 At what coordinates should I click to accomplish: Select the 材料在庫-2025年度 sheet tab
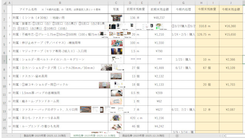95,136
